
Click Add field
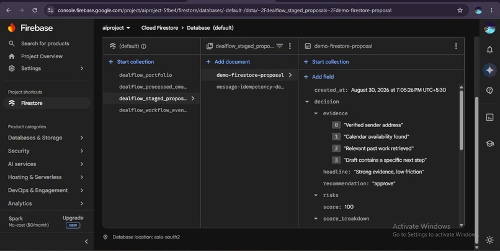coord(319,77)
